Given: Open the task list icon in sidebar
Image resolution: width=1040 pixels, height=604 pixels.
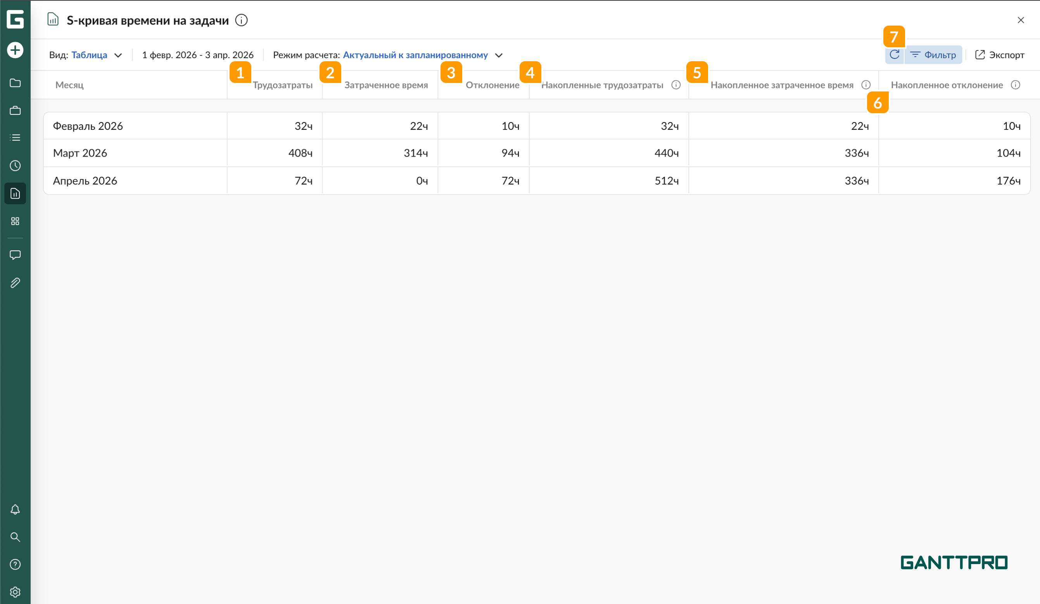Looking at the screenshot, I should click(15, 138).
